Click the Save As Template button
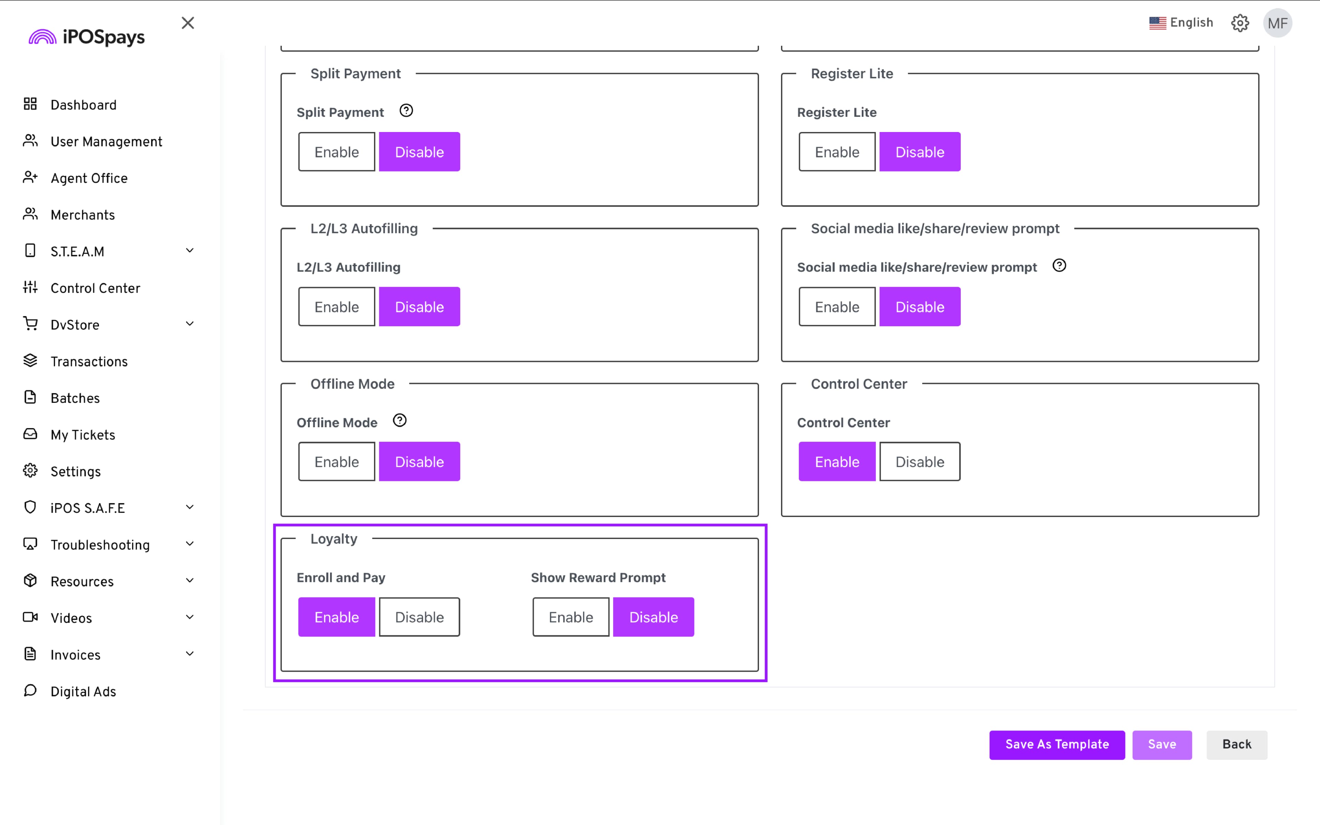Image resolution: width=1320 pixels, height=825 pixels. coord(1057,745)
